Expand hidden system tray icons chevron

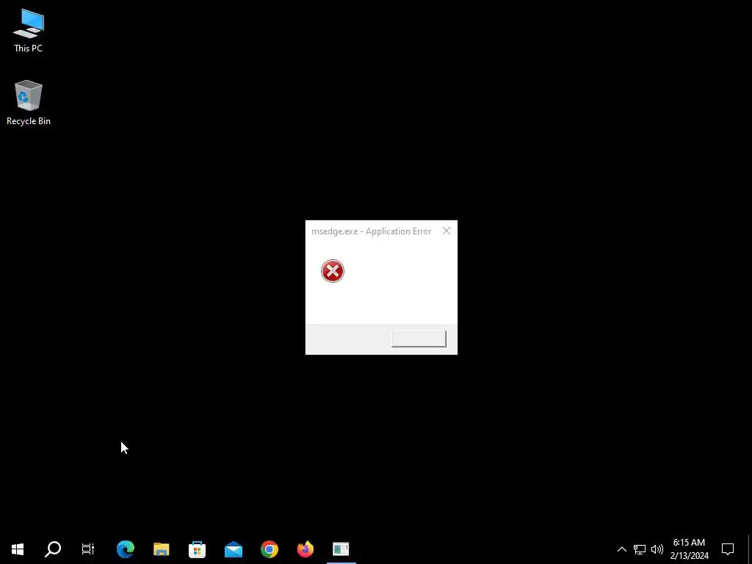click(x=621, y=549)
